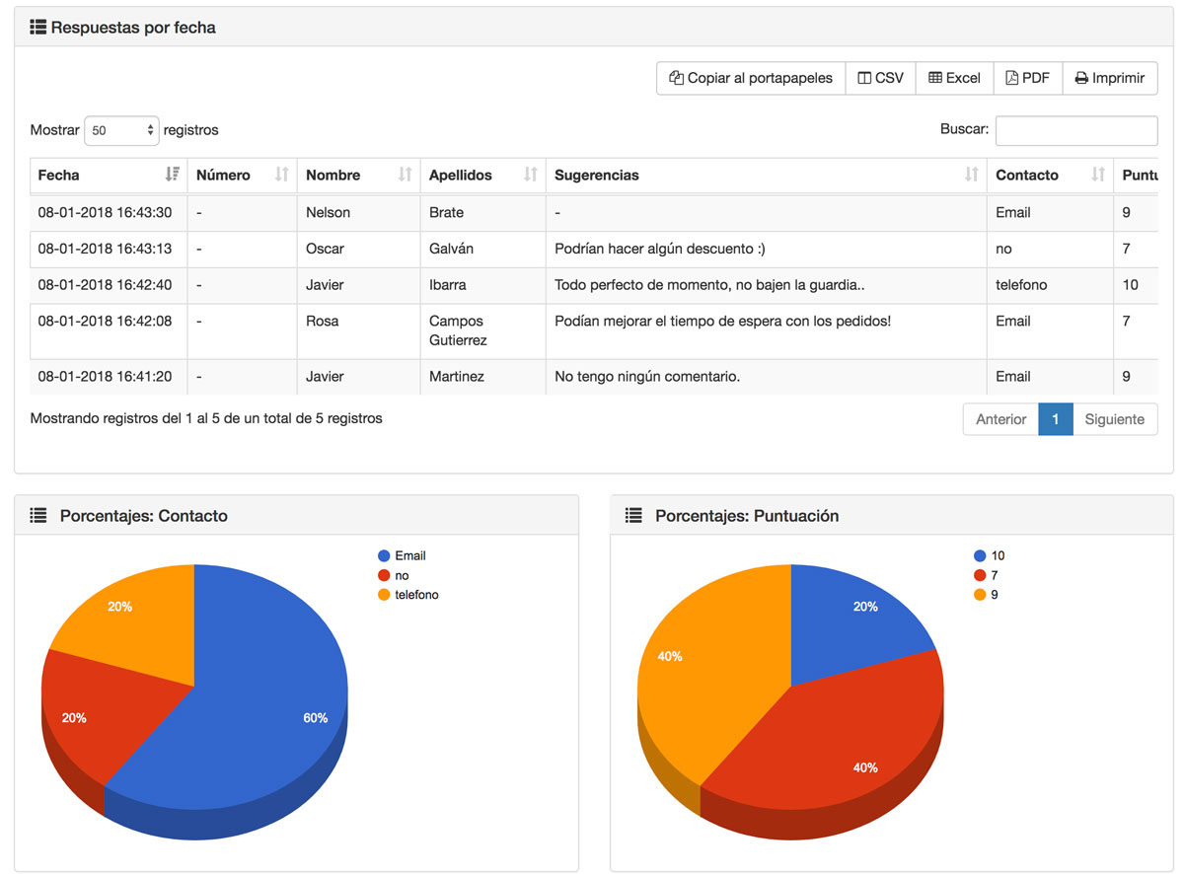The width and height of the screenshot is (1184, 874).
Task: Copy table with Copiar al portapapeles button
Action: click(751, 78)
